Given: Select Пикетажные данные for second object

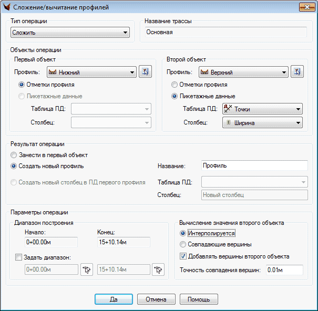Looking at the screenshot, I should (175, 96).
